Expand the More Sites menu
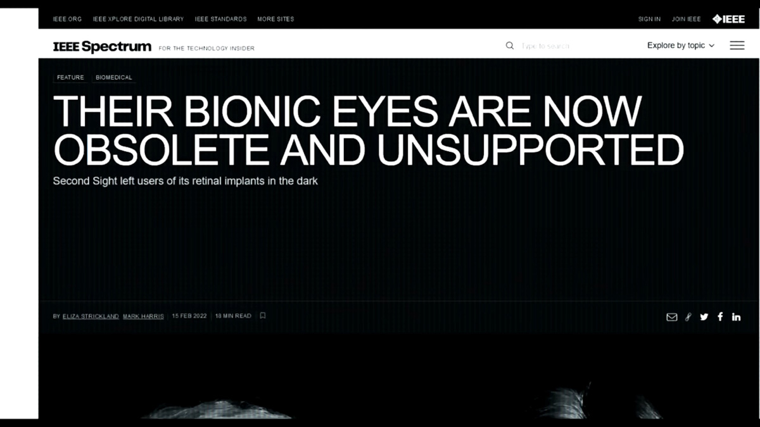Screen dimensions: 760x427 coord(275,19)
